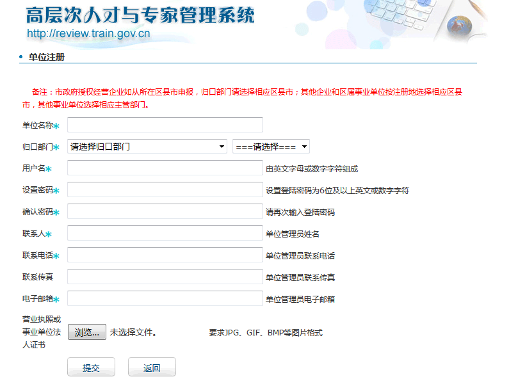518x386 pixels.
Task: Click the 联系传真 field label
Action: [x=38, y=277]
